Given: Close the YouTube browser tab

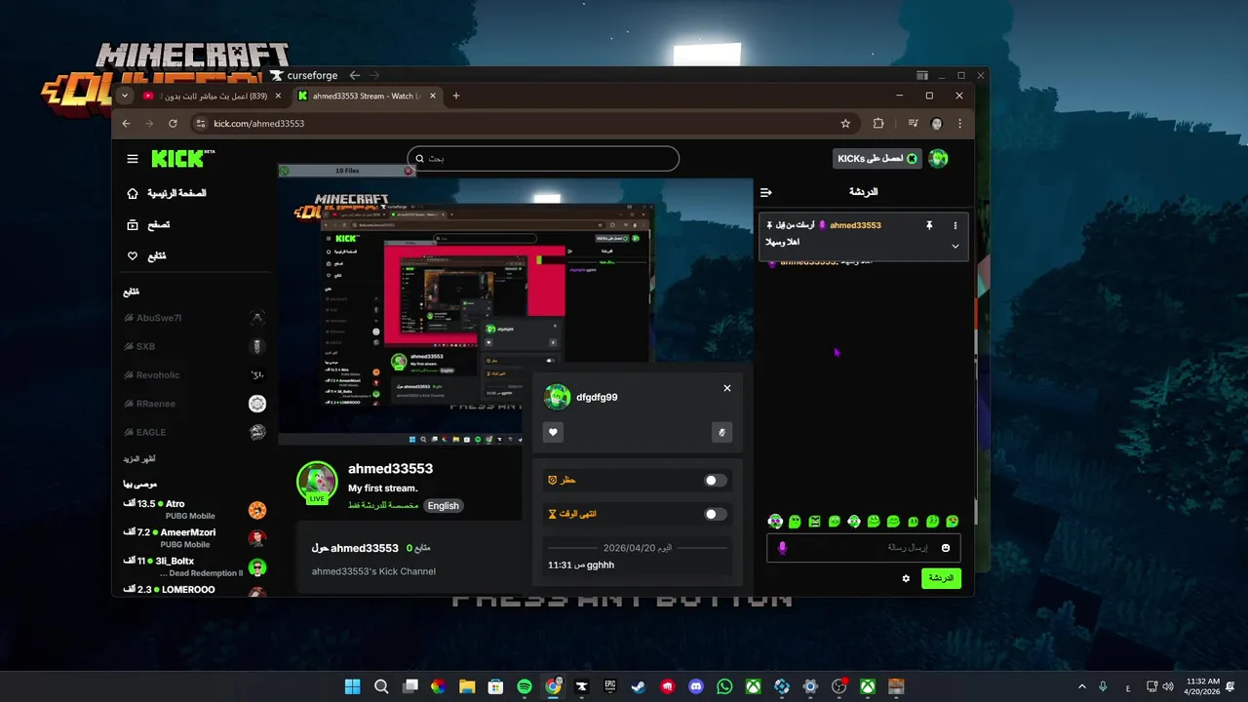Looking at the screenshot, I should (x=279, y=96).
